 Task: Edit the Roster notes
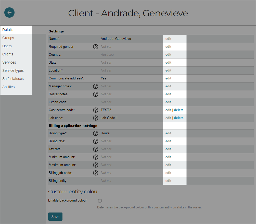(168, 94)
